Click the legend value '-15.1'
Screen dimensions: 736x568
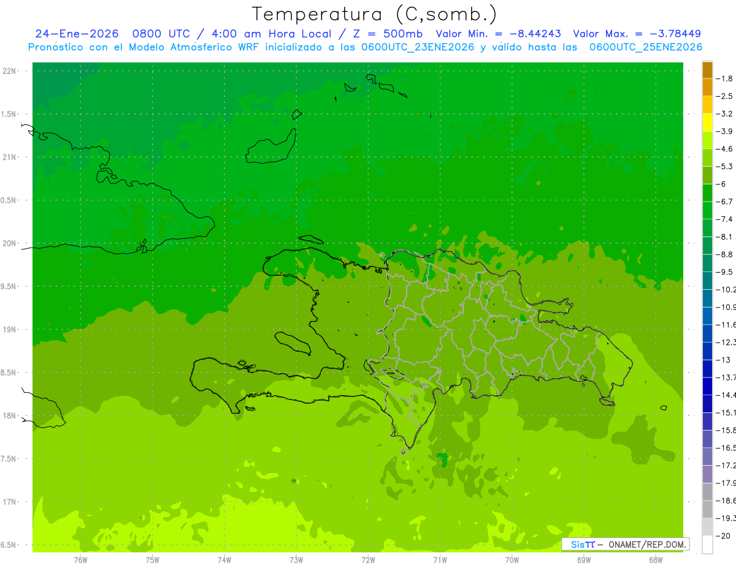[727, 412]
